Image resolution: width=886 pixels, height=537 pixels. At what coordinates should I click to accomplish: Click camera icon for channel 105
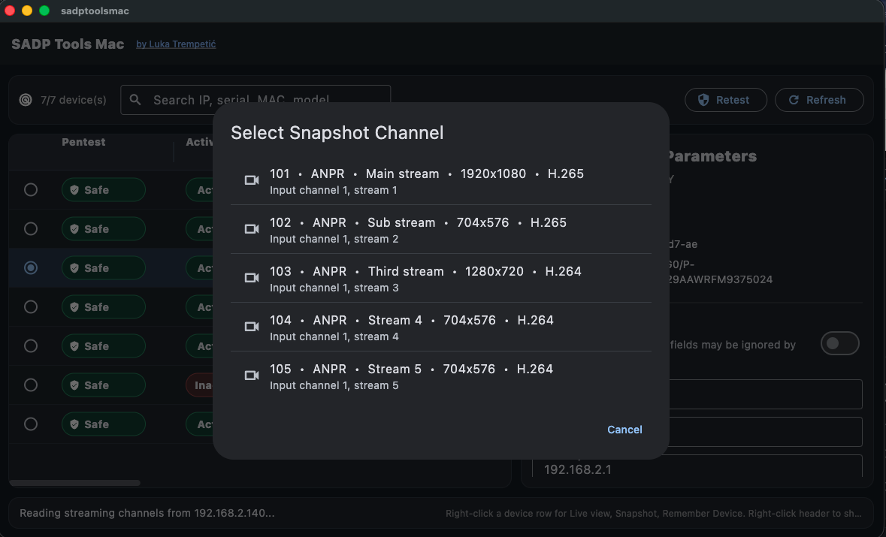[252, 376]
